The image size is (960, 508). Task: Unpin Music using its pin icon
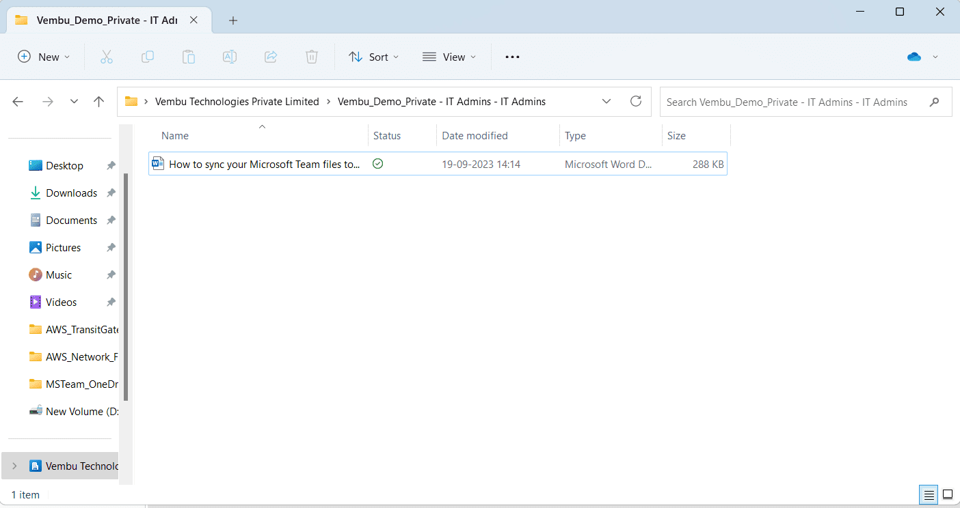tap(111, 275)
